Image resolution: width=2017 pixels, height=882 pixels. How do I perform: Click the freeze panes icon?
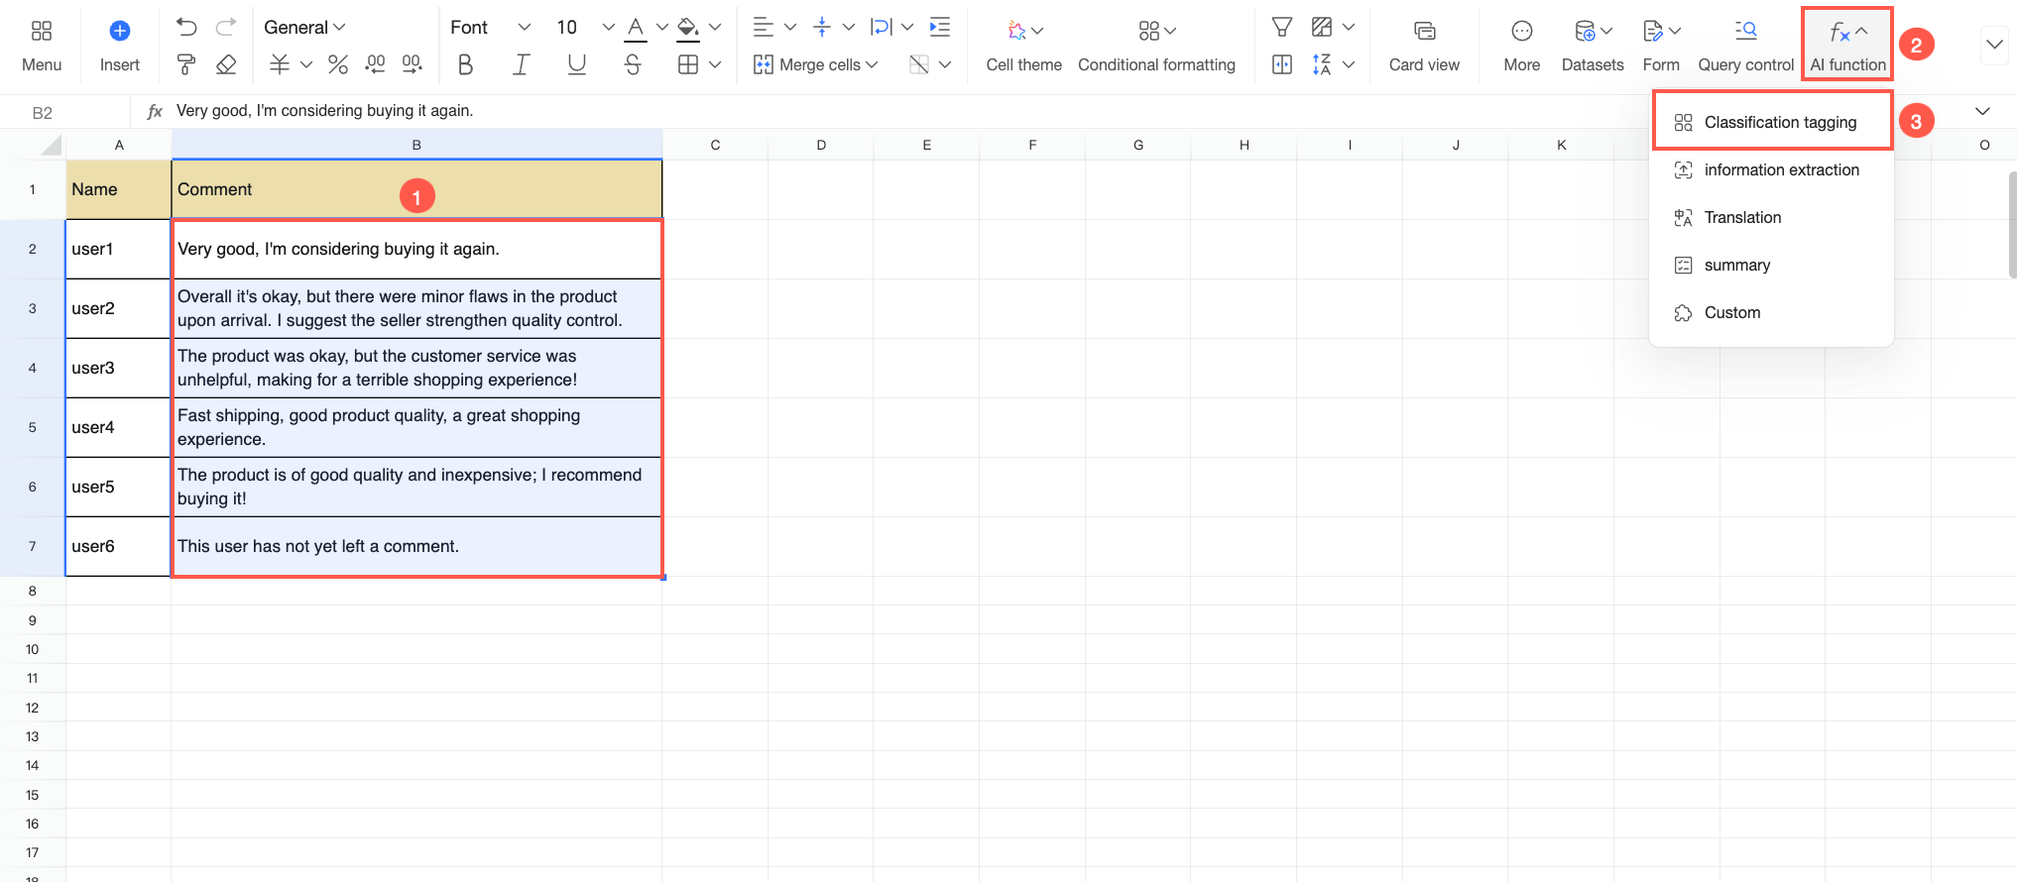tap(1282, 64)
